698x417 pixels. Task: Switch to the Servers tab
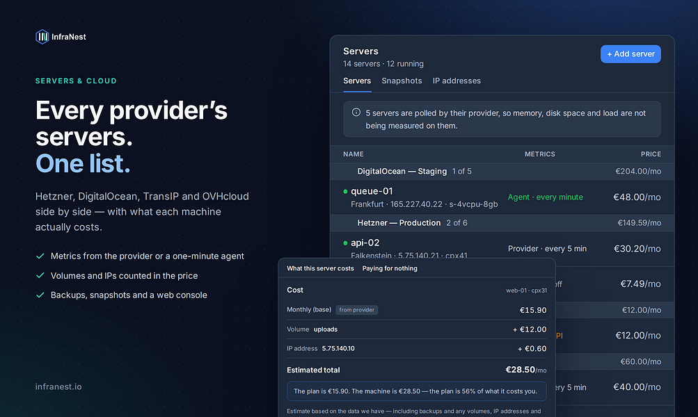357,81
